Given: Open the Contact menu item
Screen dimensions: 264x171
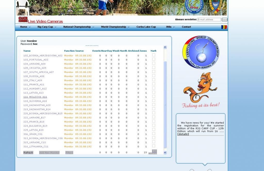Looking at the screenshot, I should (186, 27).
